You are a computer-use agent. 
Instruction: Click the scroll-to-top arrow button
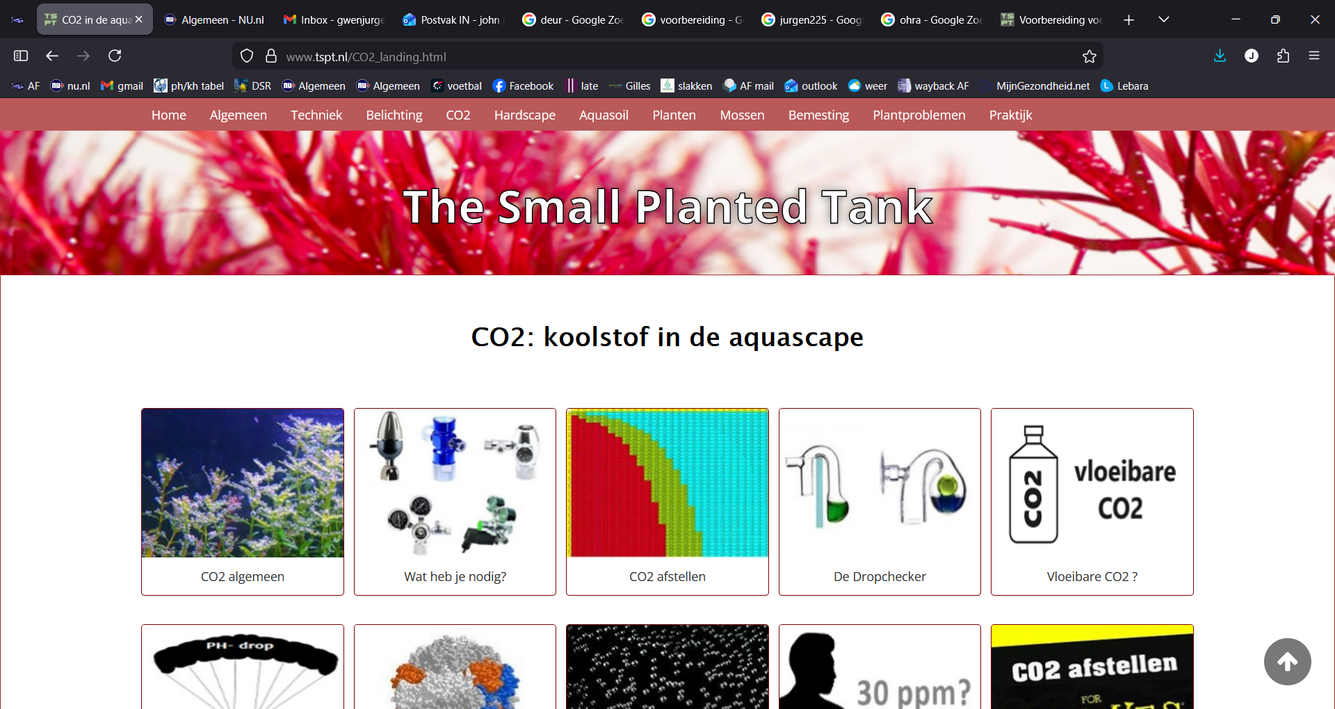pos(1287,662)
